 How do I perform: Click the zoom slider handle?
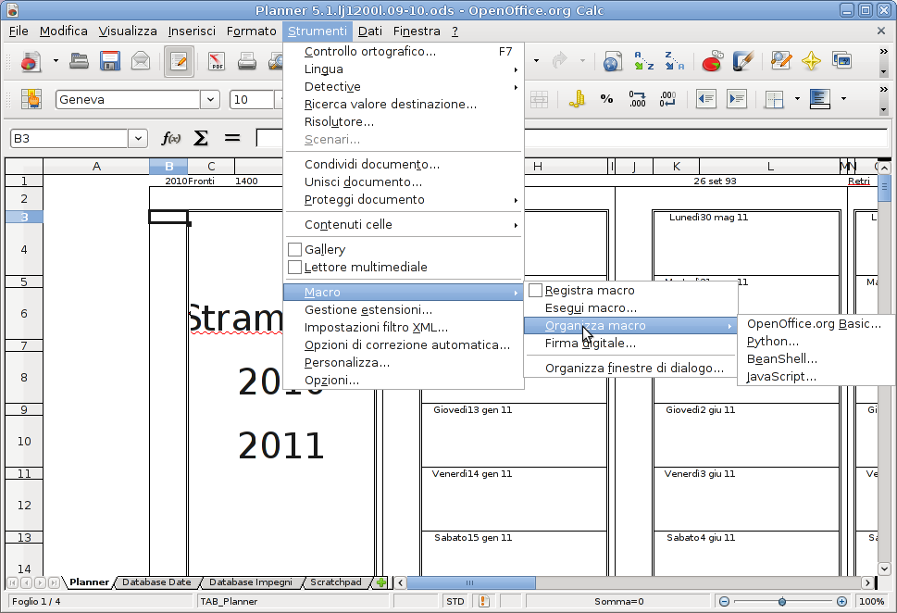pyautogui.click(x=782, y=602)
